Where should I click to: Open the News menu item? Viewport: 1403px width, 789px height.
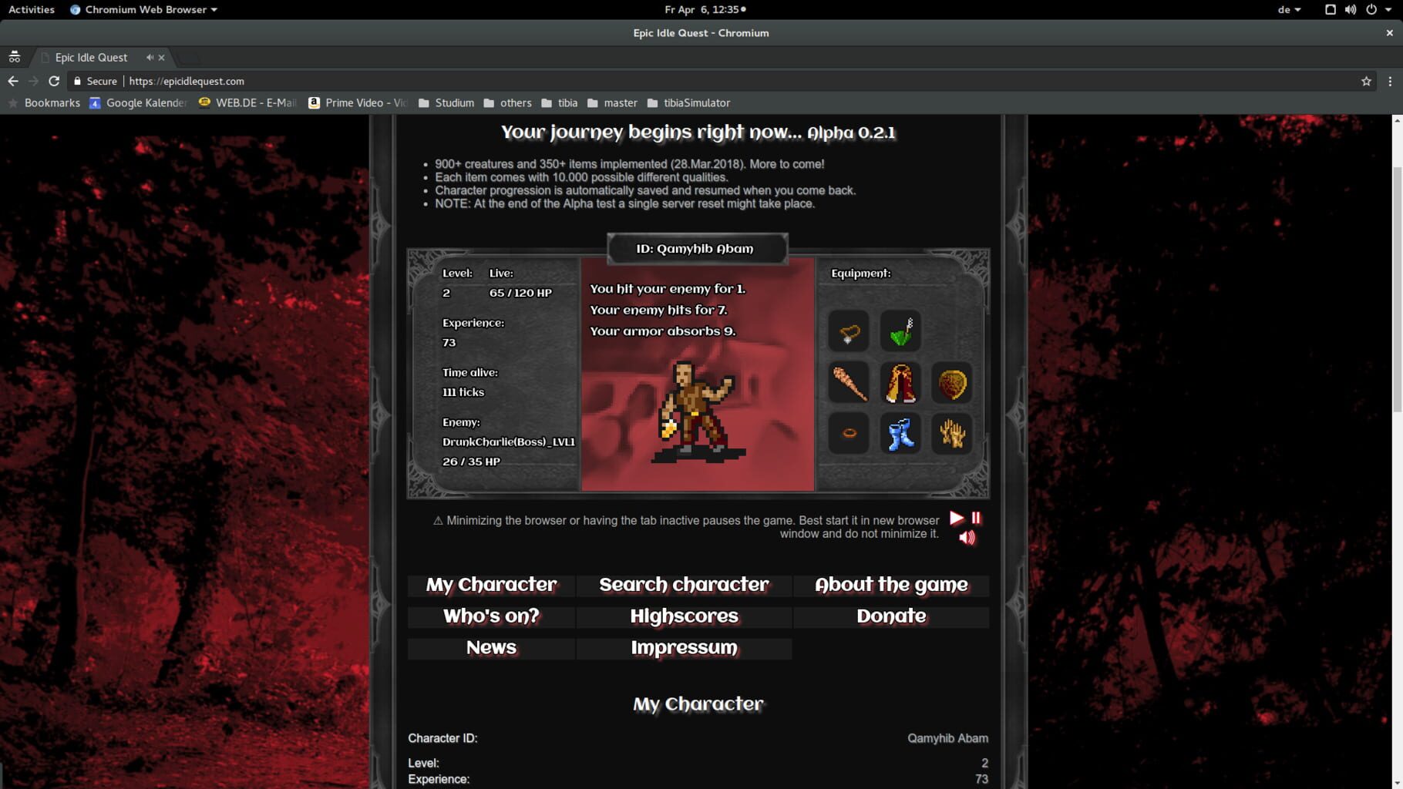[x=491, y=648]
